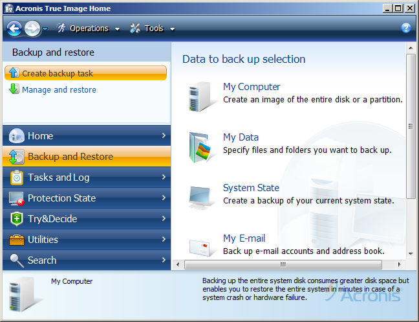Screen dimensions: 419x322
Task: Click the My Computer server icon
Action: [199, 97]
